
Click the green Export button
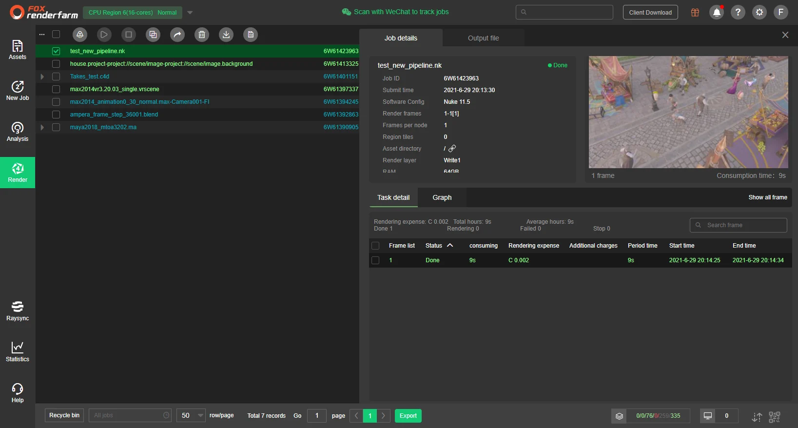click(408, 416)
